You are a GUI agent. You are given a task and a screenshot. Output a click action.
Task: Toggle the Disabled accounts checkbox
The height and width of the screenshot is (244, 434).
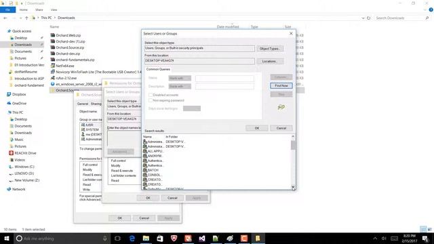[151, 95]
